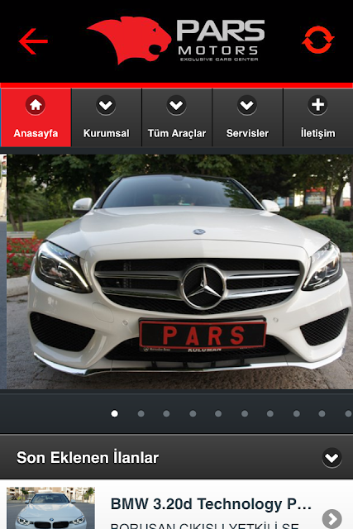Collapse Son Eklenen İlanlar with chevron
The image size is (353, 529).
click(x=332, y=458)
